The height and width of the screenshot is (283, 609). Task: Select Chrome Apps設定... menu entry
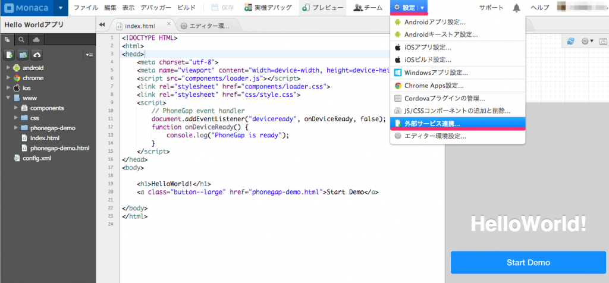pos(457,86)
